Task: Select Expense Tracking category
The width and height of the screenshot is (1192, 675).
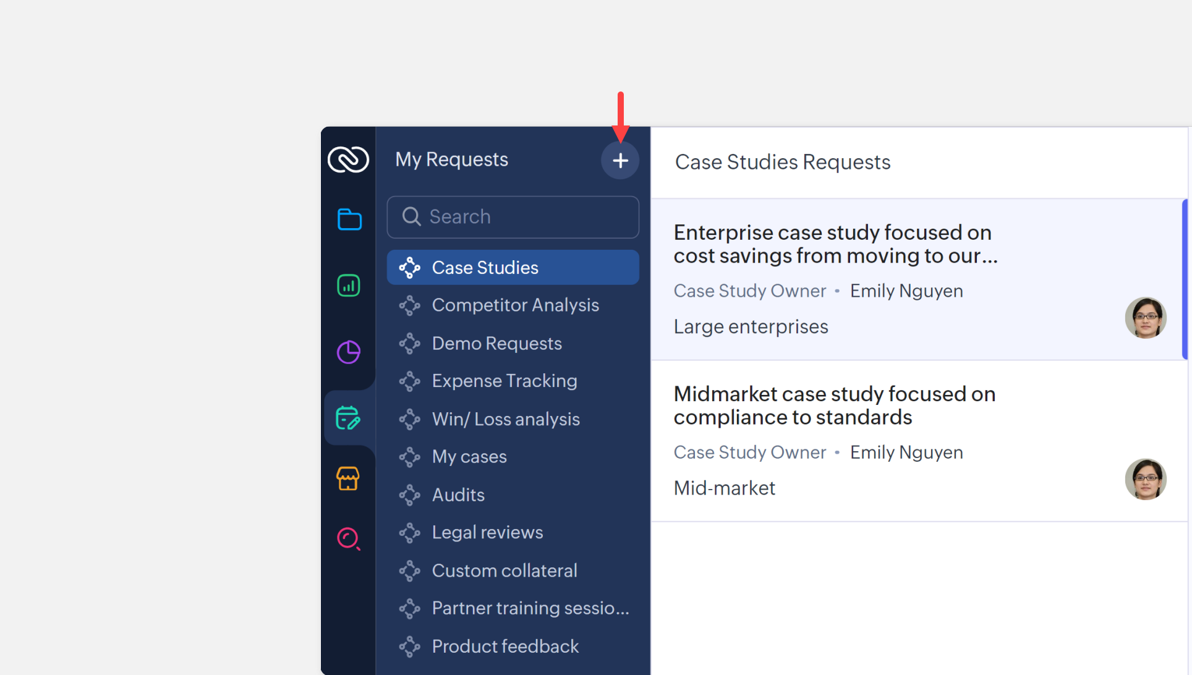Action: click(504, 381)
